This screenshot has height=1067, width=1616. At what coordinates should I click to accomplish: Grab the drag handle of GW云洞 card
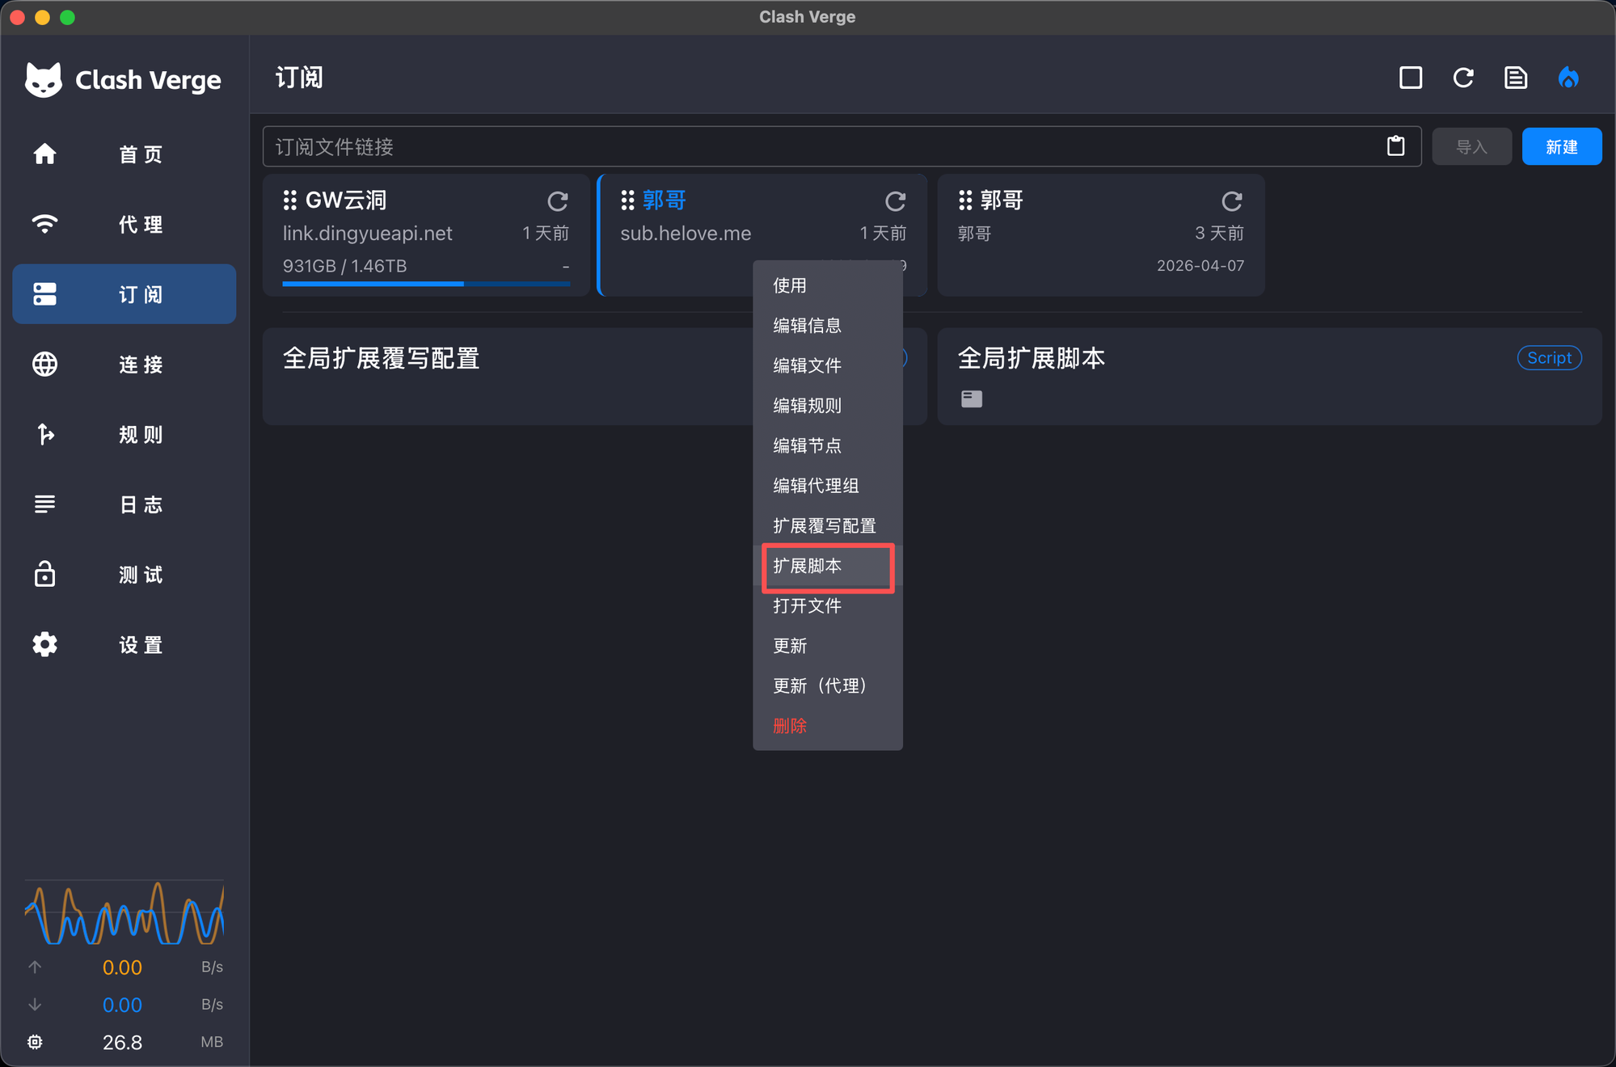[290, 200]
